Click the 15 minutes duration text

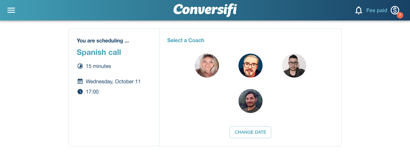coord(98,66)
